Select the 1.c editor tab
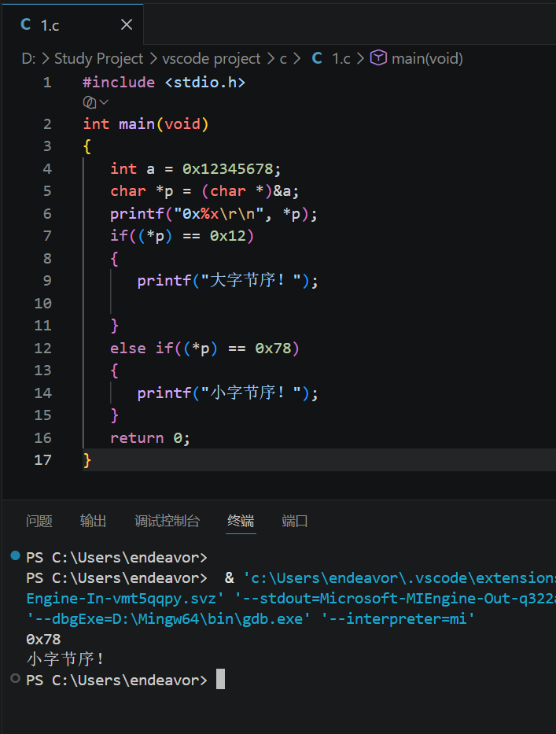The height and width of the screenshot is (734, 556). click(x=72, y=24)
